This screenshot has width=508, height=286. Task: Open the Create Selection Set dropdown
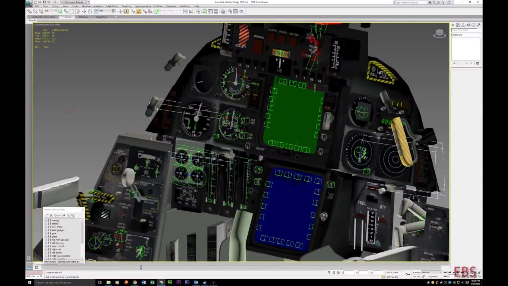[170, 11]
